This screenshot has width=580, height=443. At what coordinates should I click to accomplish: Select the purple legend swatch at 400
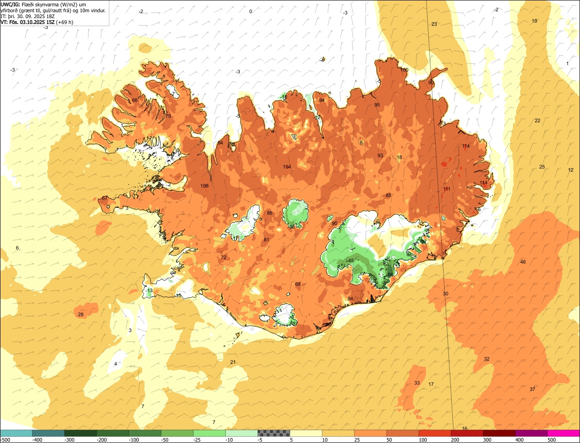(x=532, y=433)
